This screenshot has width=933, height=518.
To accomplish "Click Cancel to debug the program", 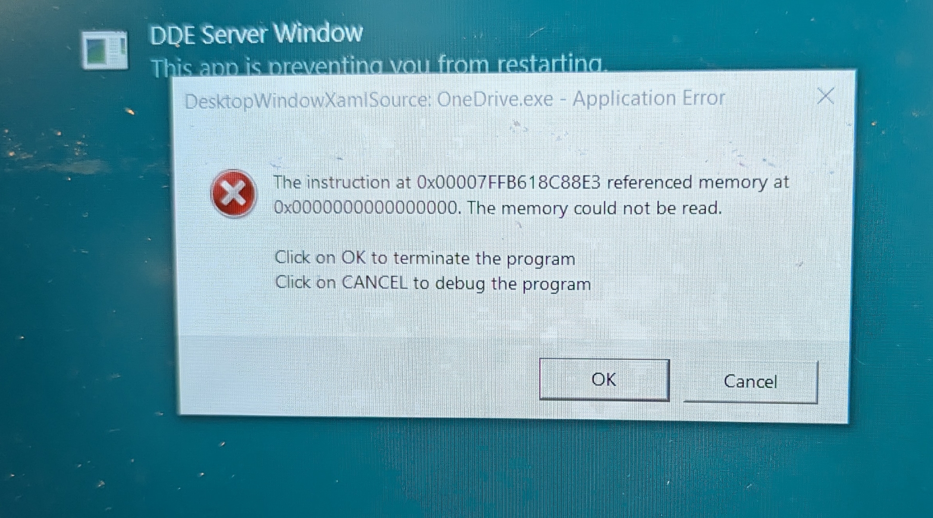I will [751, 382].
